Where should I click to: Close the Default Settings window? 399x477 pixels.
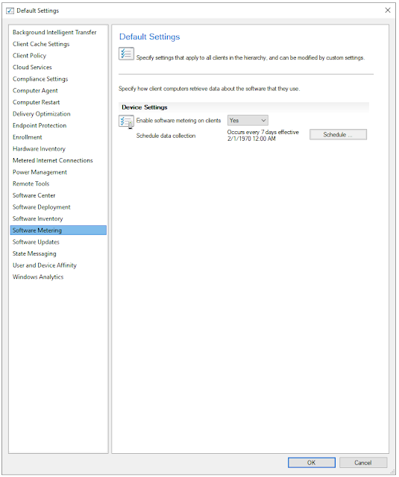[388, 10]
